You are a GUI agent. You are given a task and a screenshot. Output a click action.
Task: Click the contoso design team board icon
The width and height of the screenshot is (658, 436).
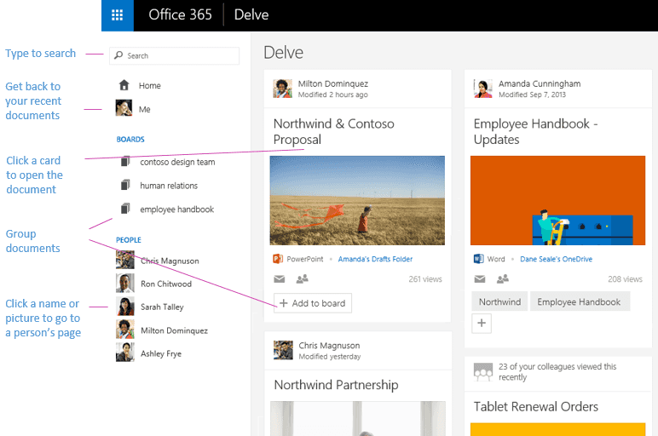point(125,162)
